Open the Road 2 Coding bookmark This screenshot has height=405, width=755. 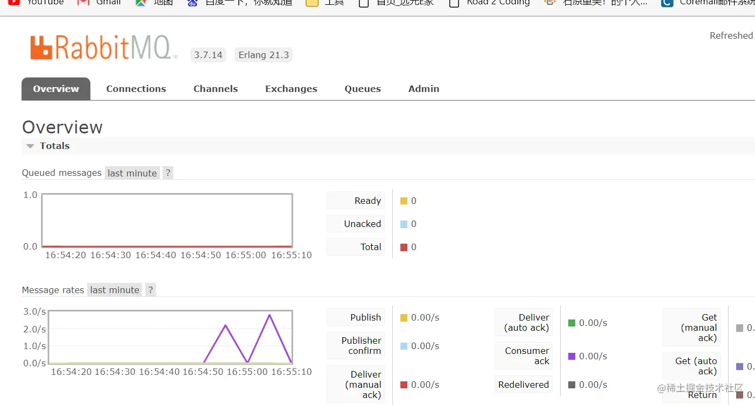tap(490, 2)
